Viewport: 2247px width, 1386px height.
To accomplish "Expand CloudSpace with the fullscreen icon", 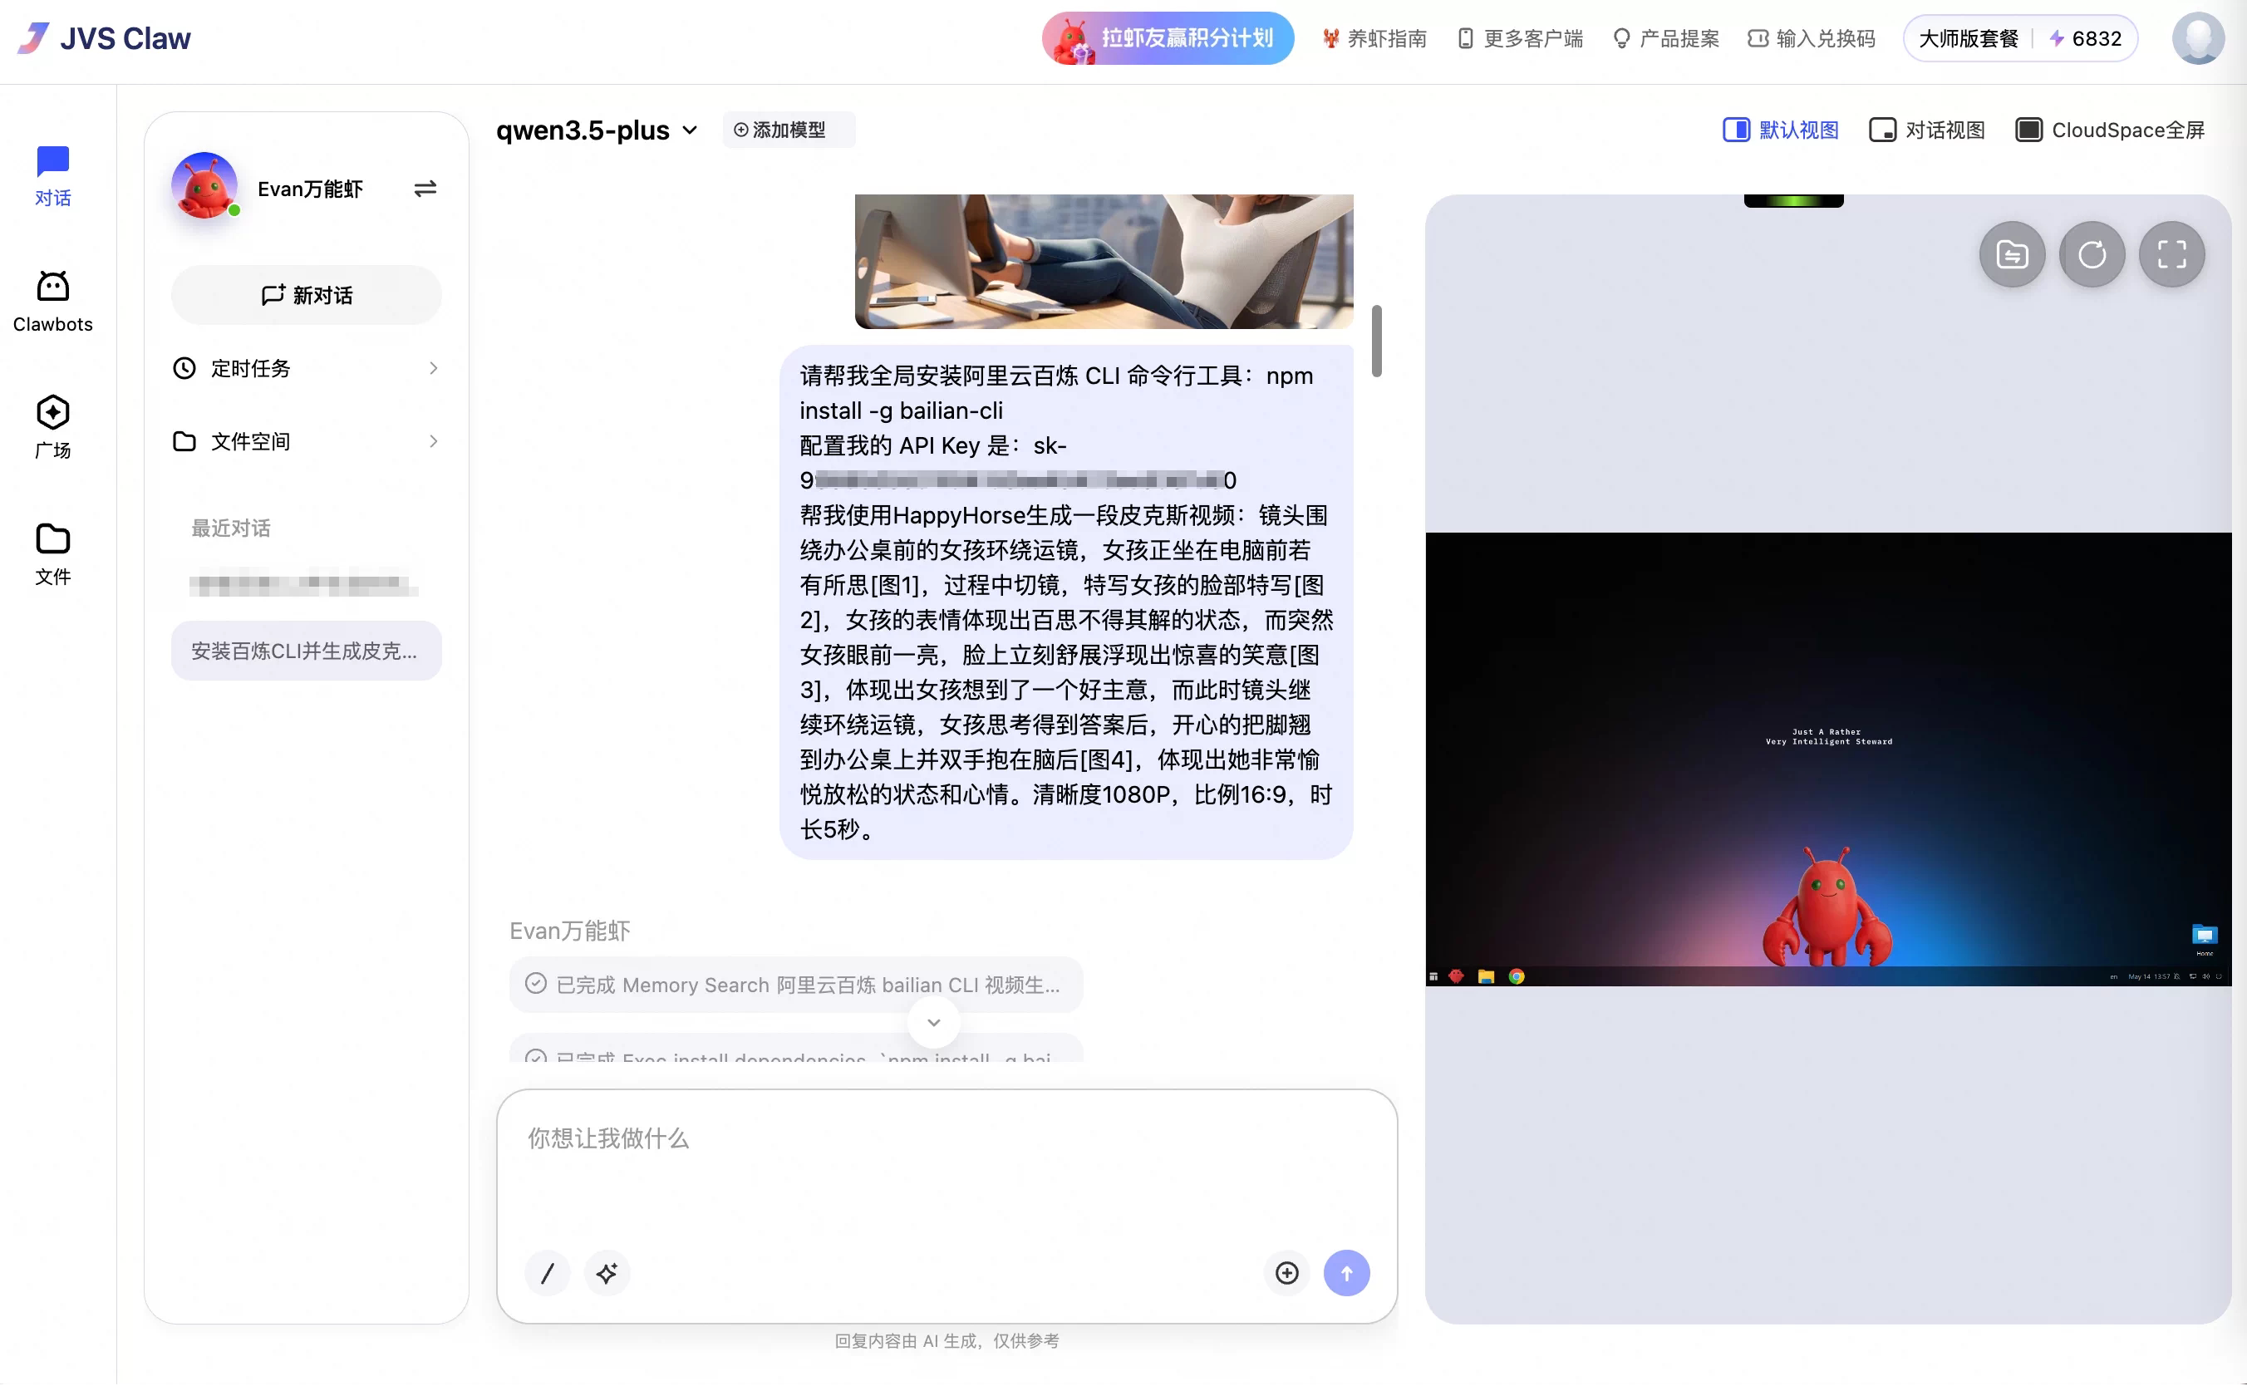I will click(2172, 255).
